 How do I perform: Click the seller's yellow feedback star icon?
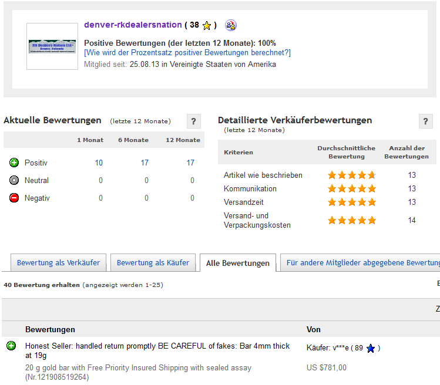(x=207, y=25)
